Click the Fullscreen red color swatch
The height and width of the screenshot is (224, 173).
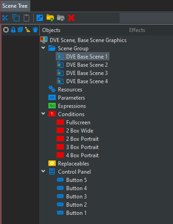click(60, 122)
